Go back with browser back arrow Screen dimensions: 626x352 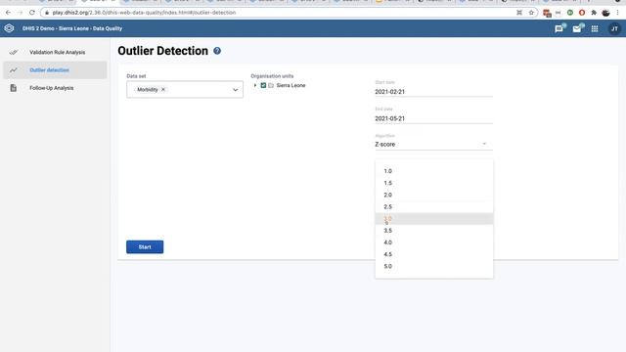click(x=9, y=13)
